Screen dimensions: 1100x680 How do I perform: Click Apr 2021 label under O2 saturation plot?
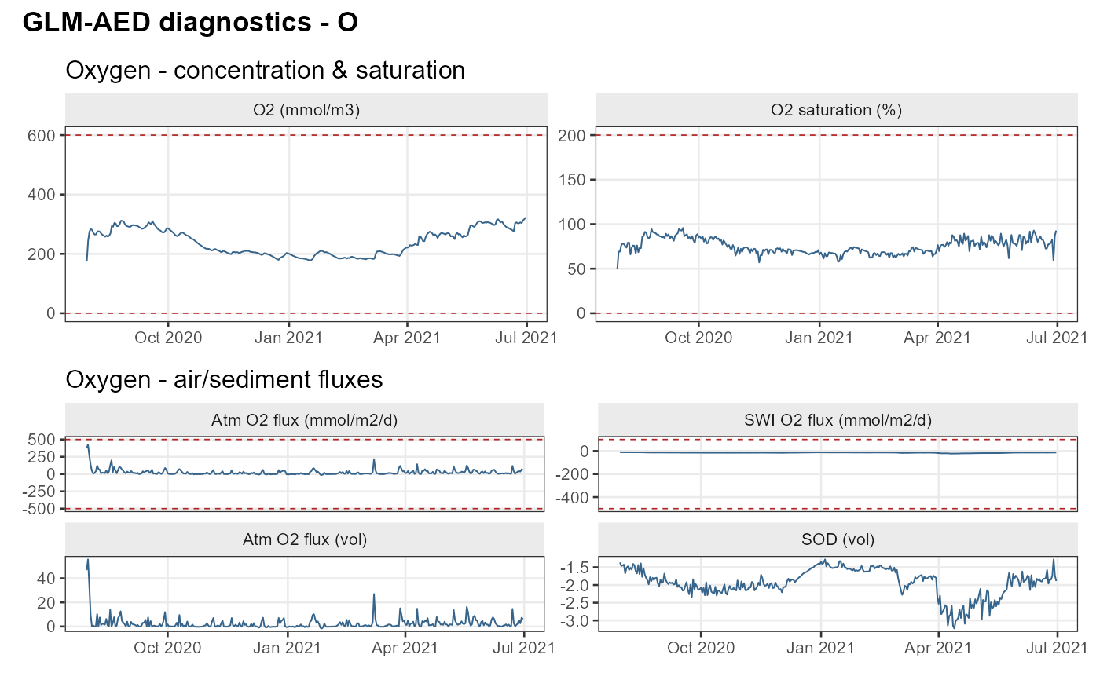(x=938, y=338)
